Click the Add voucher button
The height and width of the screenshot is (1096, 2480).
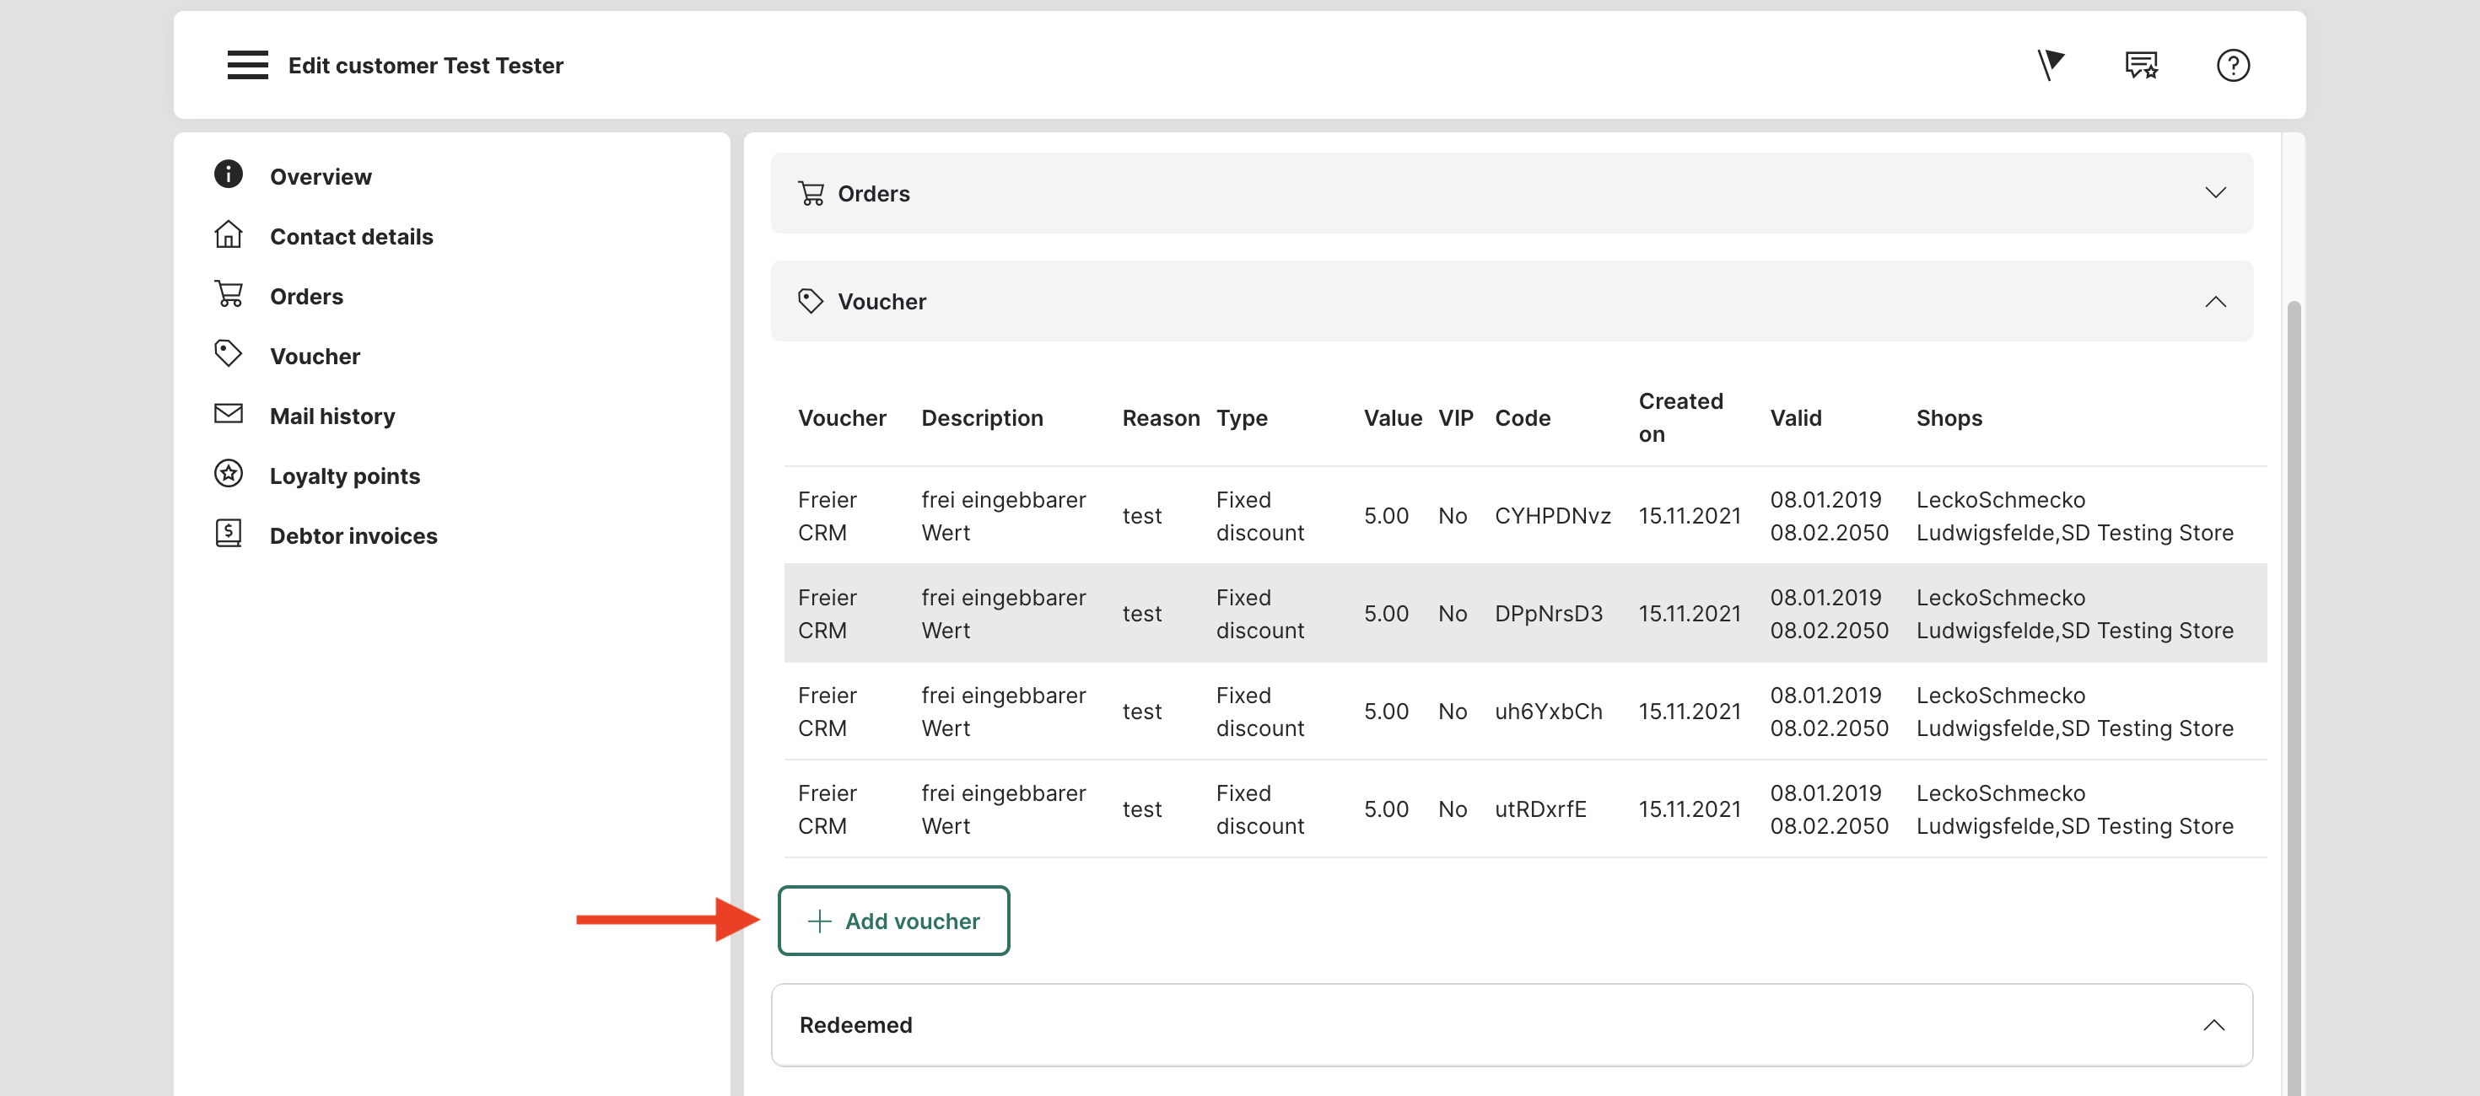tap(893, 921)
